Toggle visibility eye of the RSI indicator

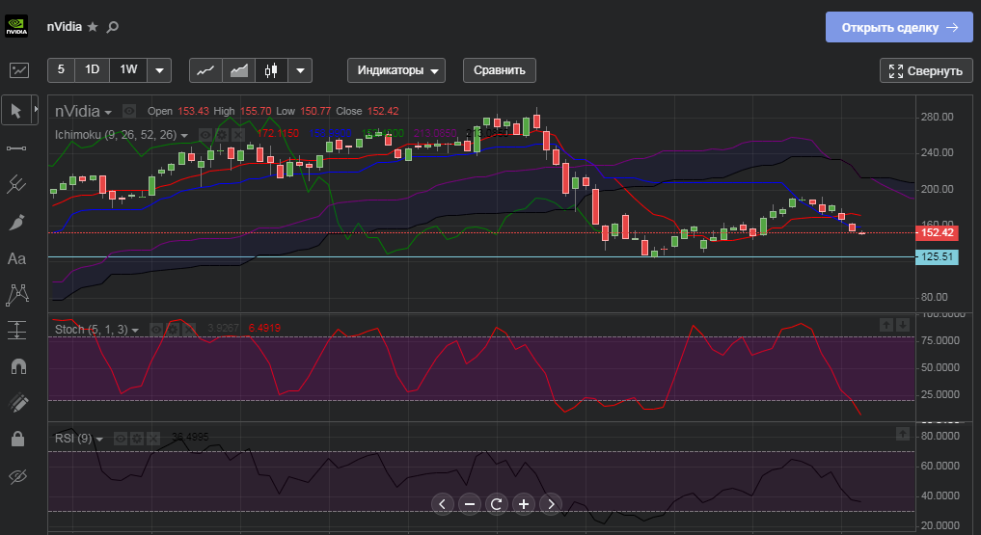click(x=121, y=438)
